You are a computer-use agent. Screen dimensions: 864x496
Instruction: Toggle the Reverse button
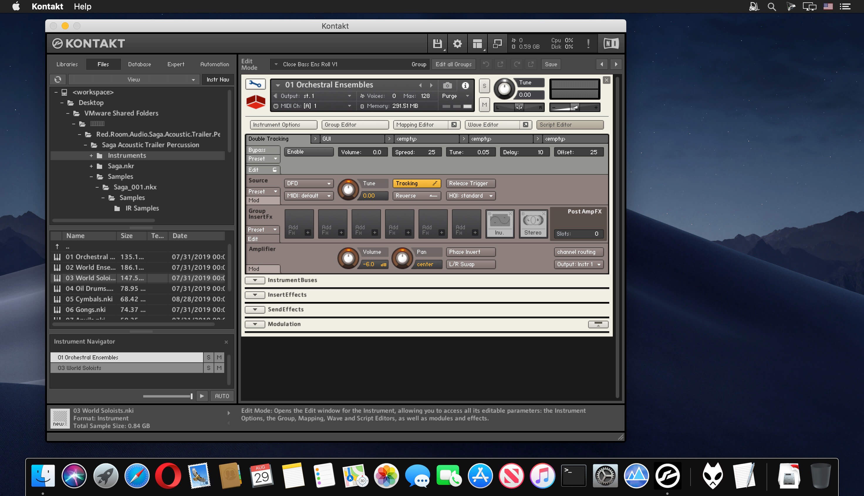[416, 196]
